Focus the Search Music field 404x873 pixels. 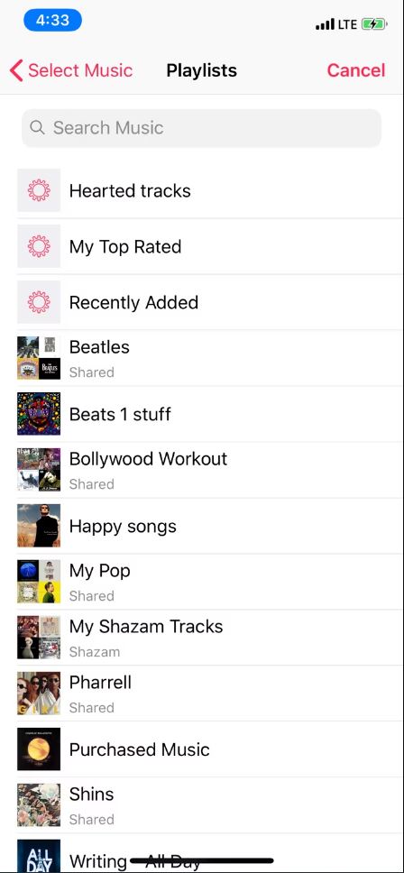pos(201,128)
